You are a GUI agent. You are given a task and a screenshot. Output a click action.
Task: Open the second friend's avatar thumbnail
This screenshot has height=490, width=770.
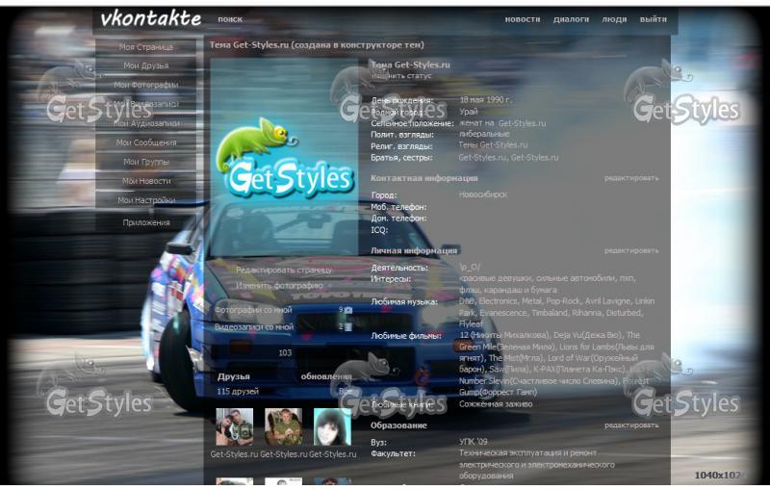[283, 426]
